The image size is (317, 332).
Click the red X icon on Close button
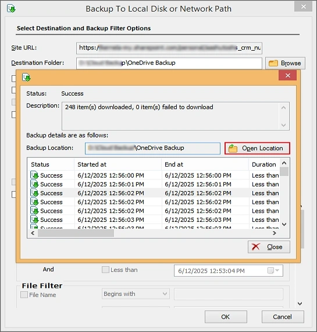click(256, 247)
